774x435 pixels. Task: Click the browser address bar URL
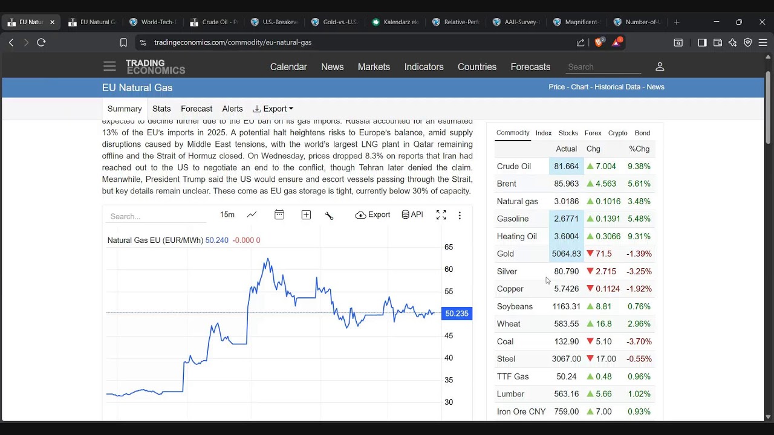[x=233, y=42]
